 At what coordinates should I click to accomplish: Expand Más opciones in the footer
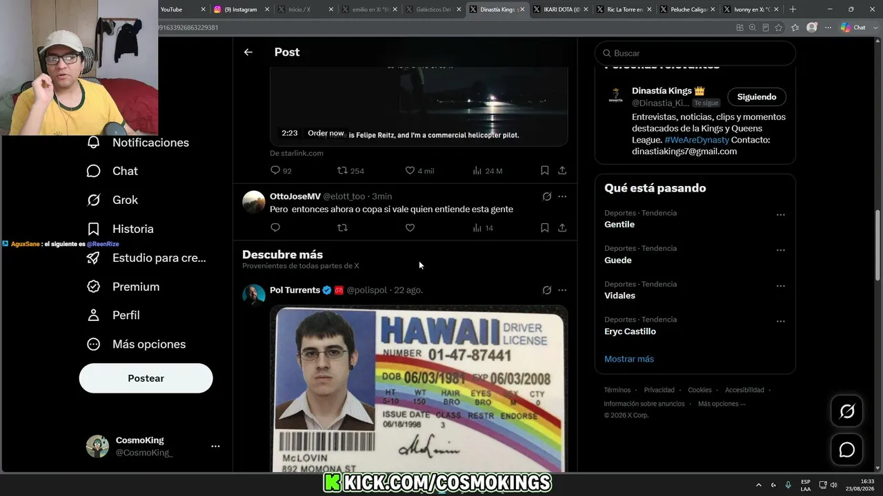pyautogui.click(x=722, y=404)
